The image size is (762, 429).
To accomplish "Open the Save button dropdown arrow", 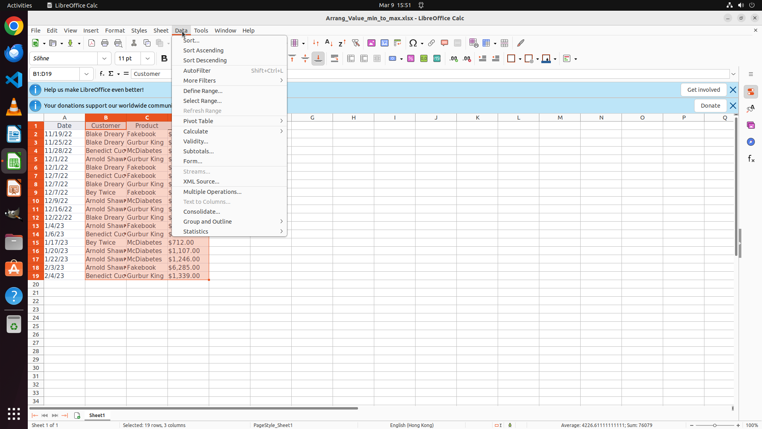I will (79, 43).
